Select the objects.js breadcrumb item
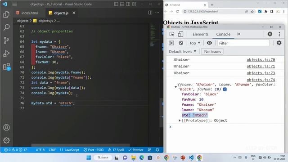This screenshot has width=288, height=162. [x=45, y=21]
